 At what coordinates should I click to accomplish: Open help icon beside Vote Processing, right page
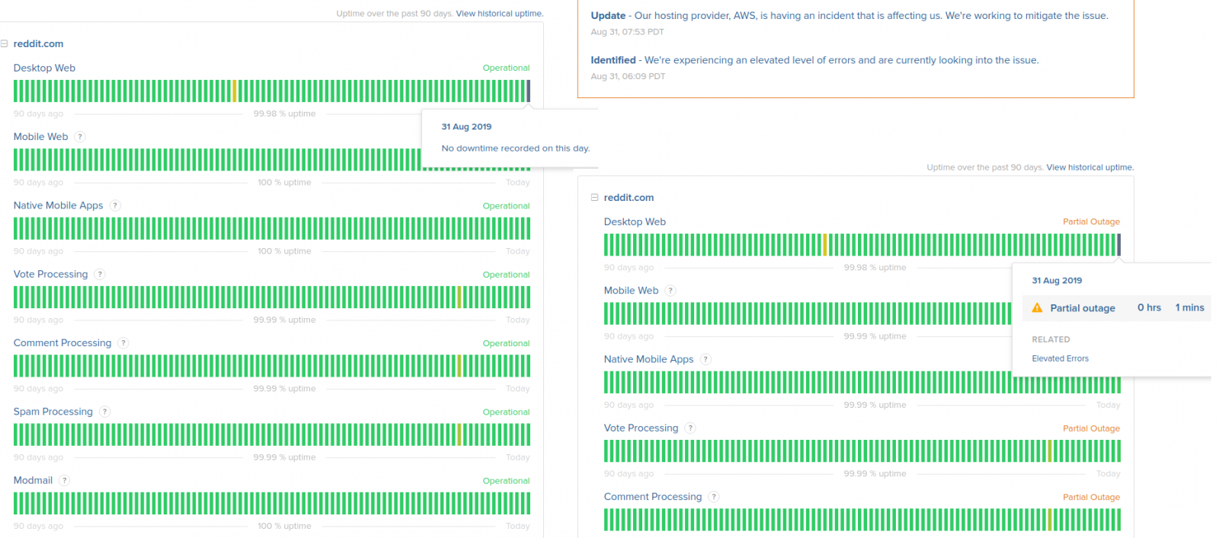click(x=690, y=428)
